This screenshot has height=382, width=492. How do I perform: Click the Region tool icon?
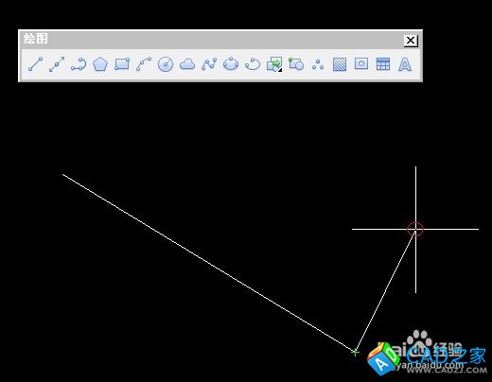pos(361,64)
